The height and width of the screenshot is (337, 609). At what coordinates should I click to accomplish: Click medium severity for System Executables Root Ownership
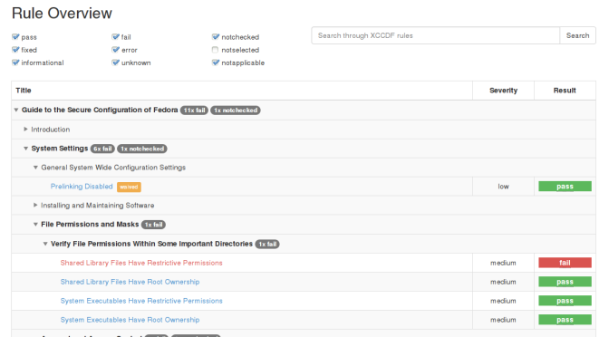(x=503, y=320)
